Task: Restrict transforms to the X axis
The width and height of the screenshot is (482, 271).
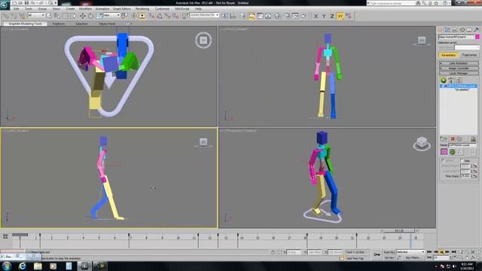Action: click(316, 16)
